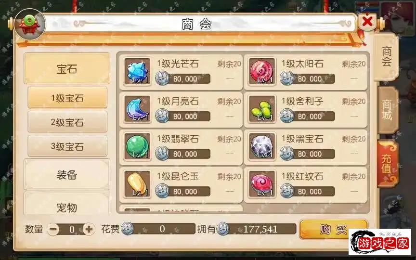This screenshot has width=416, height=260.
Task: Select the 2级宝石 subcategory
Action: 67,122
